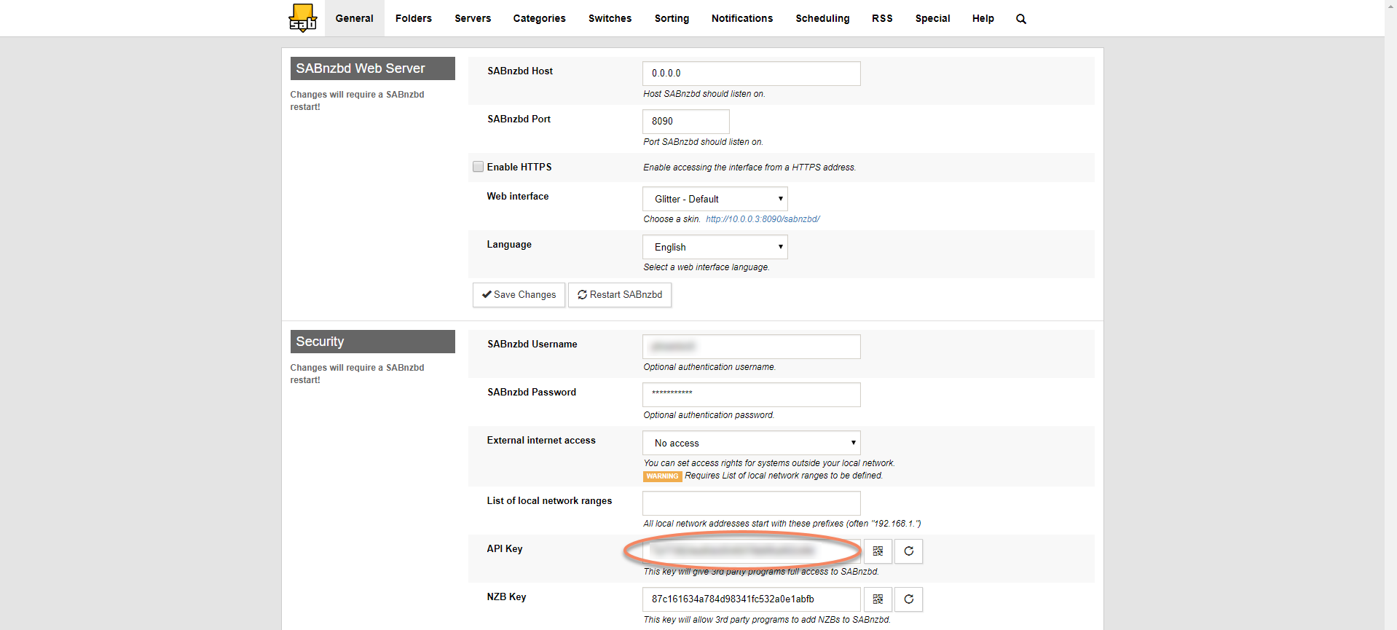
Task: Enable the HTTPS checkbox
Action: point(479,167)
